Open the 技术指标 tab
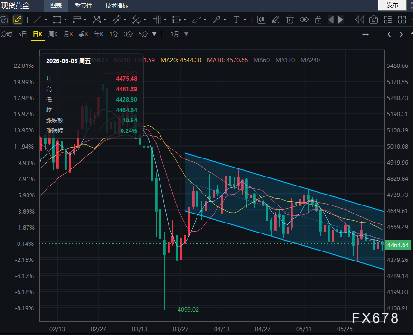413x335 pixels. tap(117, 6)
